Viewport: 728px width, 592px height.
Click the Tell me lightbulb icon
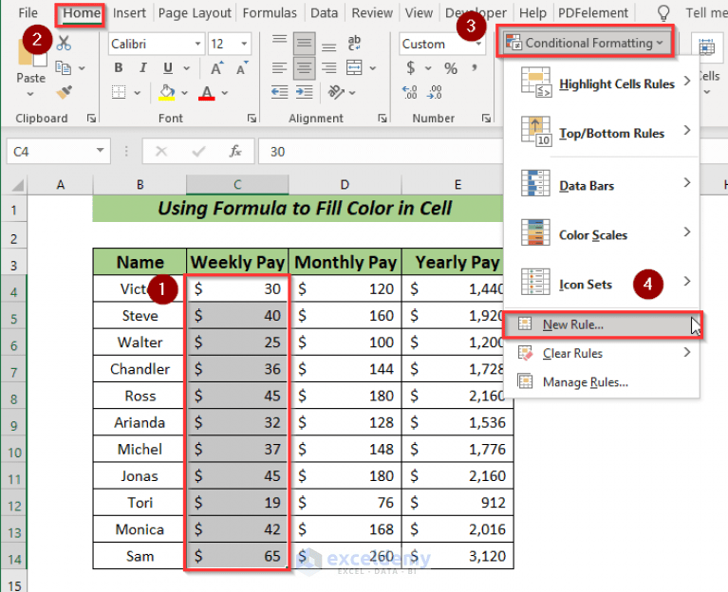point(663,13)
